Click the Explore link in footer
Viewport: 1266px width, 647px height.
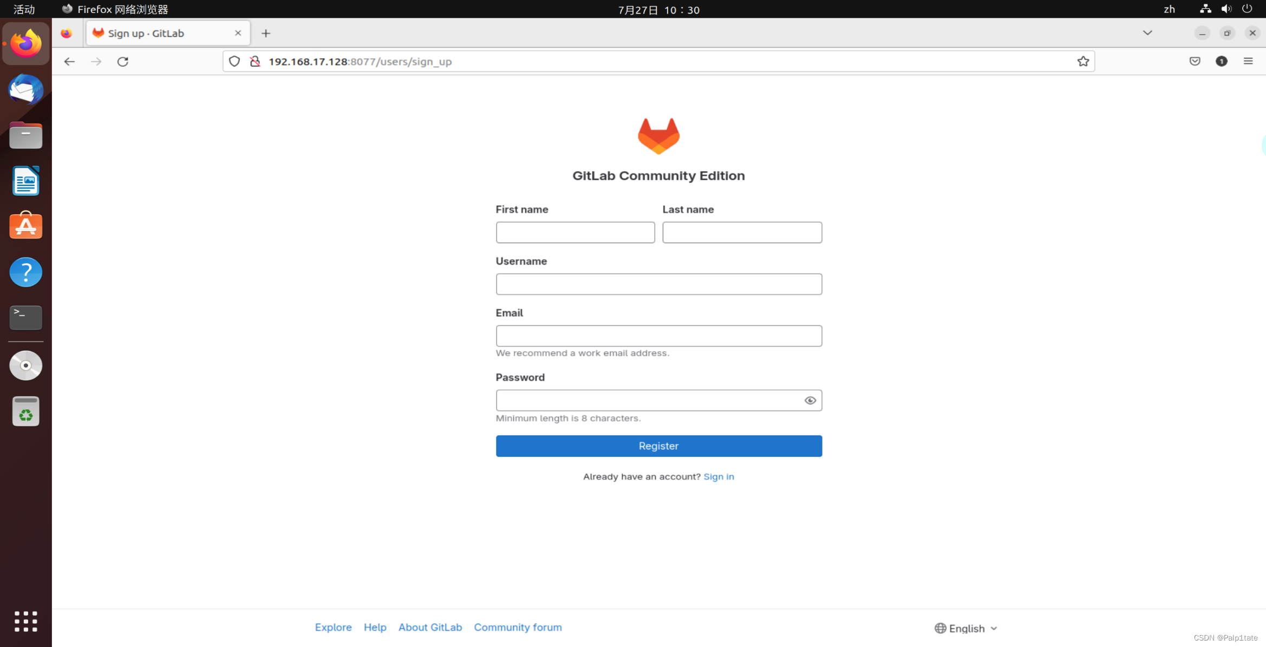[x=334, y=627]
